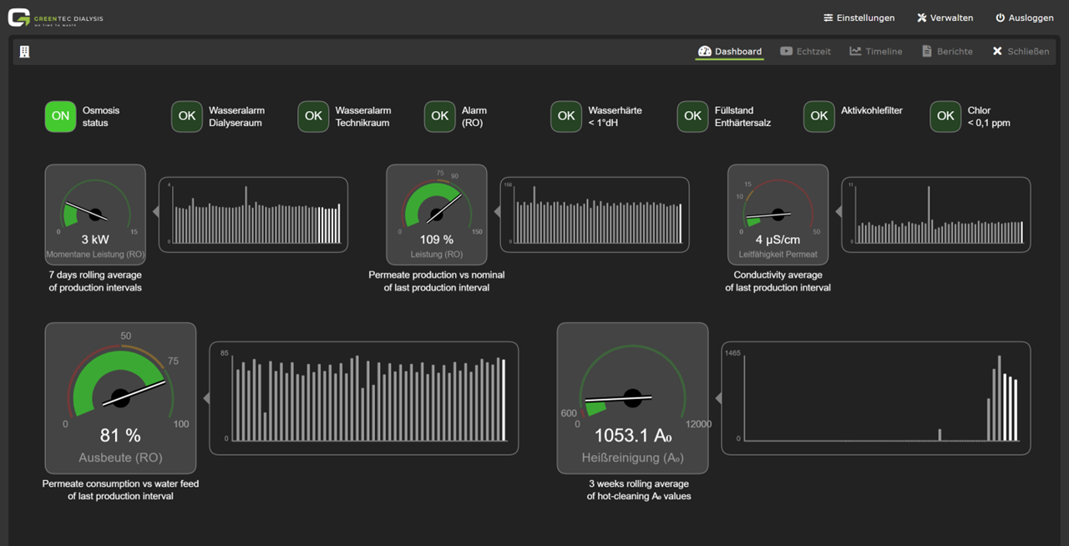Image resolution: width=1069 pixels, height=546 pixels.
Task: Collapse the Ausbeute (RO) chart arrow
Action: (x=206, y=399)
